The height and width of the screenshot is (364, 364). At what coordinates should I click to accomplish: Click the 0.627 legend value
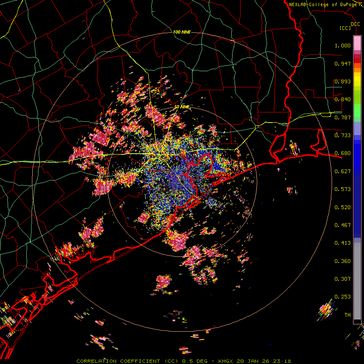coord(343,171)
